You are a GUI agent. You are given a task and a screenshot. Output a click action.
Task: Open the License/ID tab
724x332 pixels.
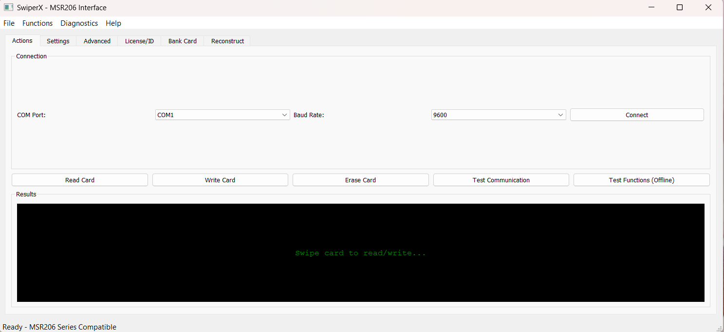[139, 41]
